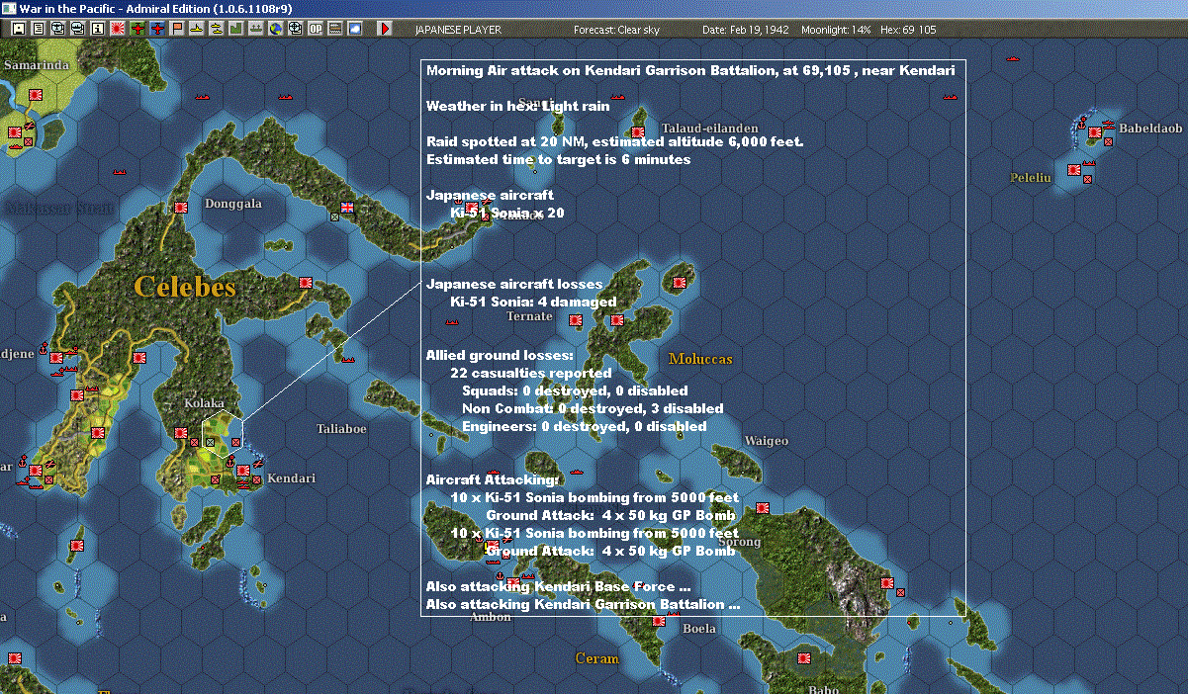Click the Japanese rising sun flag toolbar icon
The width and height of the screenshot is (1188, 694).
(x=118, y=29)
